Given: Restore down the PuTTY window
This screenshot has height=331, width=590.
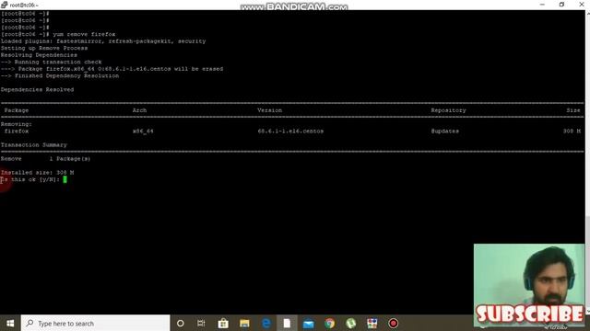Looking at the screenshot, I should pos(561,5).
